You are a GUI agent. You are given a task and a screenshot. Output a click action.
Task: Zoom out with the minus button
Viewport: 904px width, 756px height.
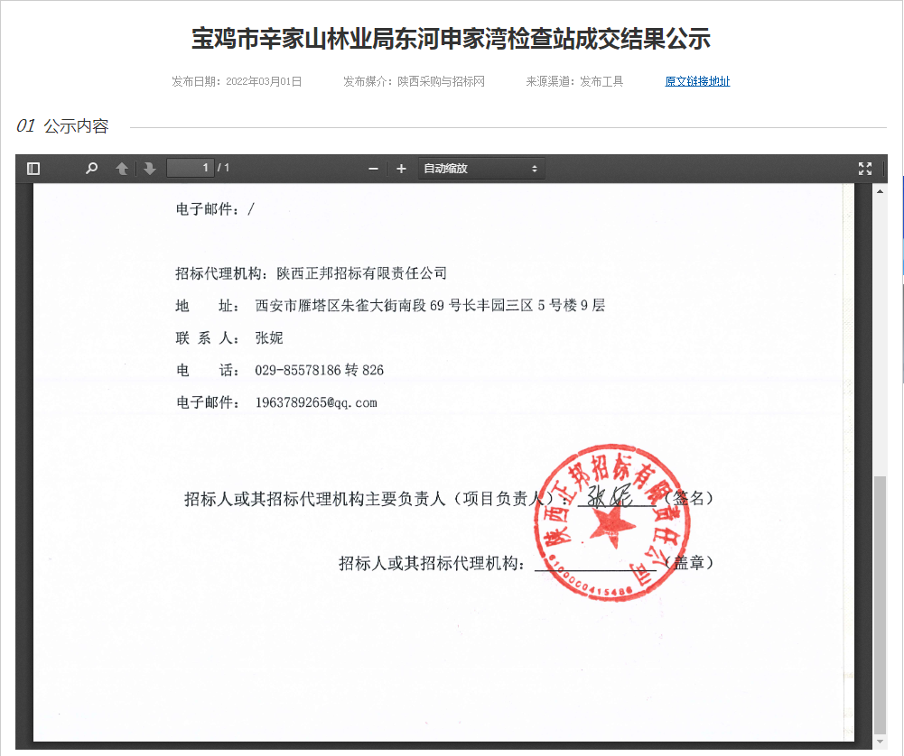pyautogui.click(x=373, y=169)
